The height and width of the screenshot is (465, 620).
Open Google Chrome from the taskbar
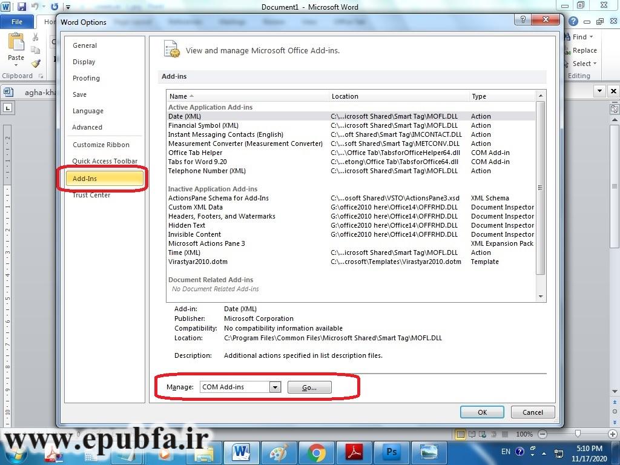(316, 452)
